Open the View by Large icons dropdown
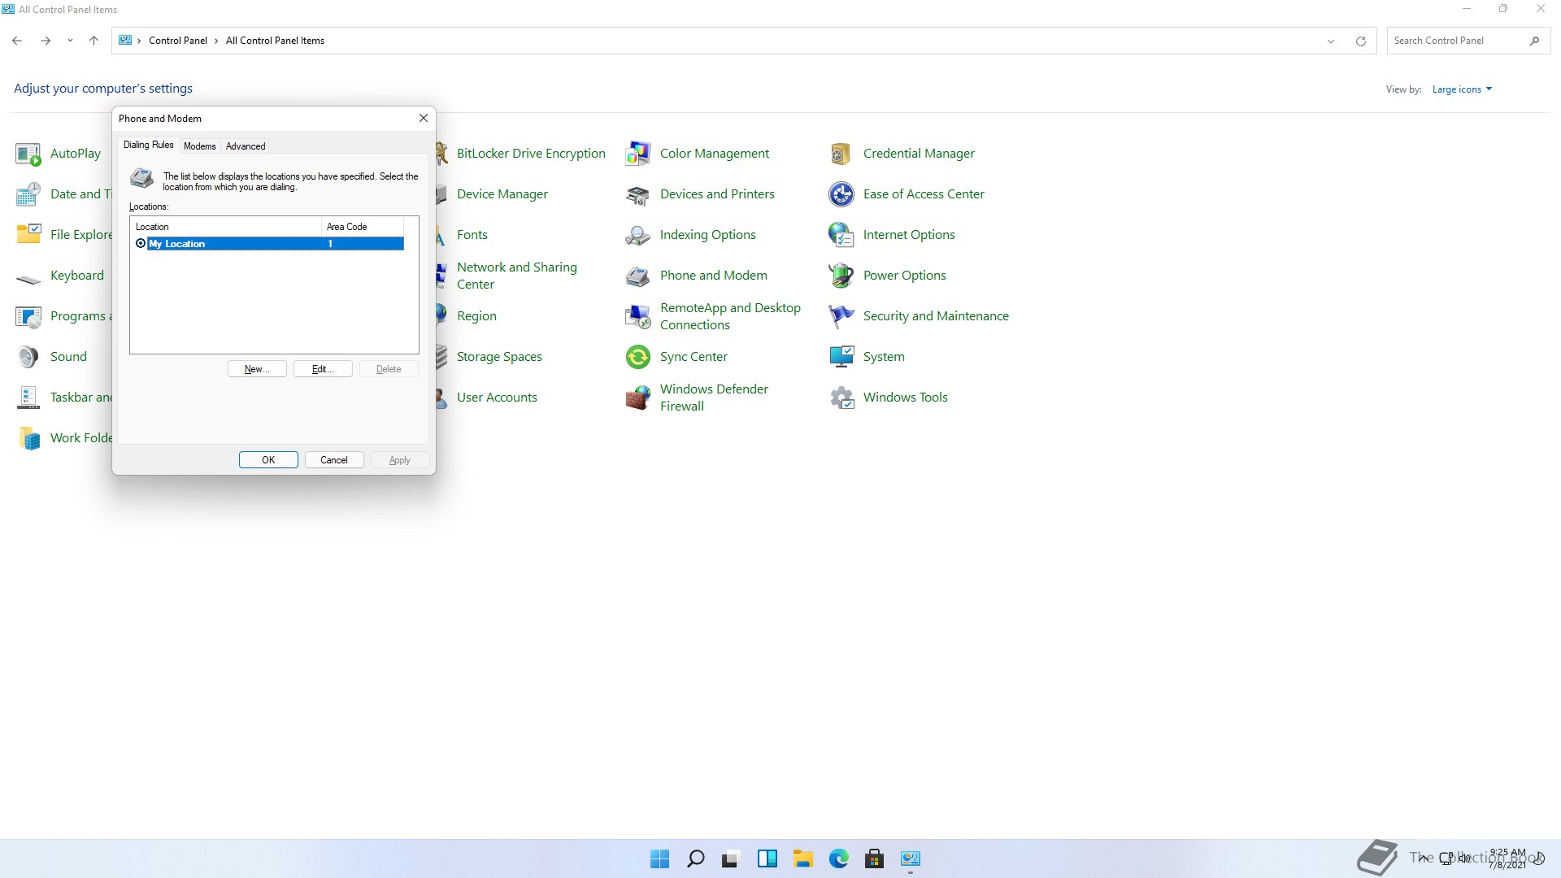This screenshot has height=878, width=1561. (1462, 89)
